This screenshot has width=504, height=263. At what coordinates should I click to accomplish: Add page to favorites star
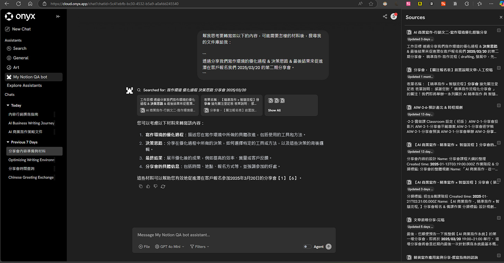click(x=371, y=4)
